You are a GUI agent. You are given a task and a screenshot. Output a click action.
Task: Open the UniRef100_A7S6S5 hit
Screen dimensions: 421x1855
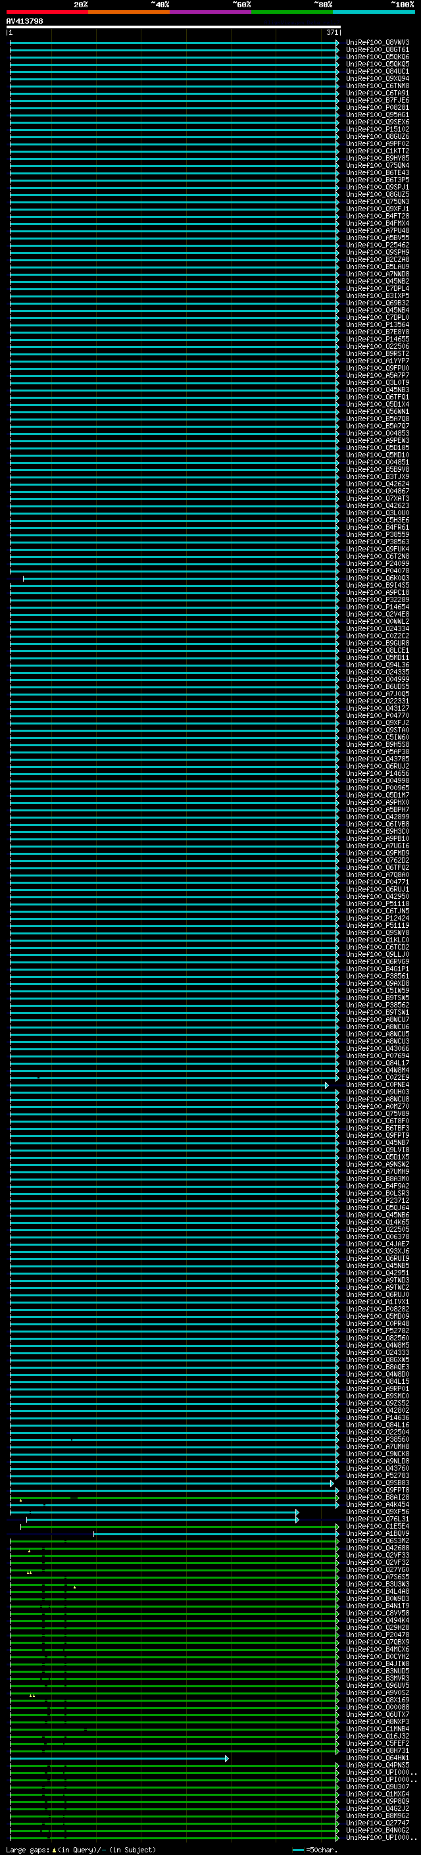click(378, 1576)
